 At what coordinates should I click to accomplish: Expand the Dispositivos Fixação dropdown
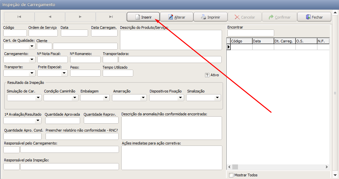coord(180,97)
